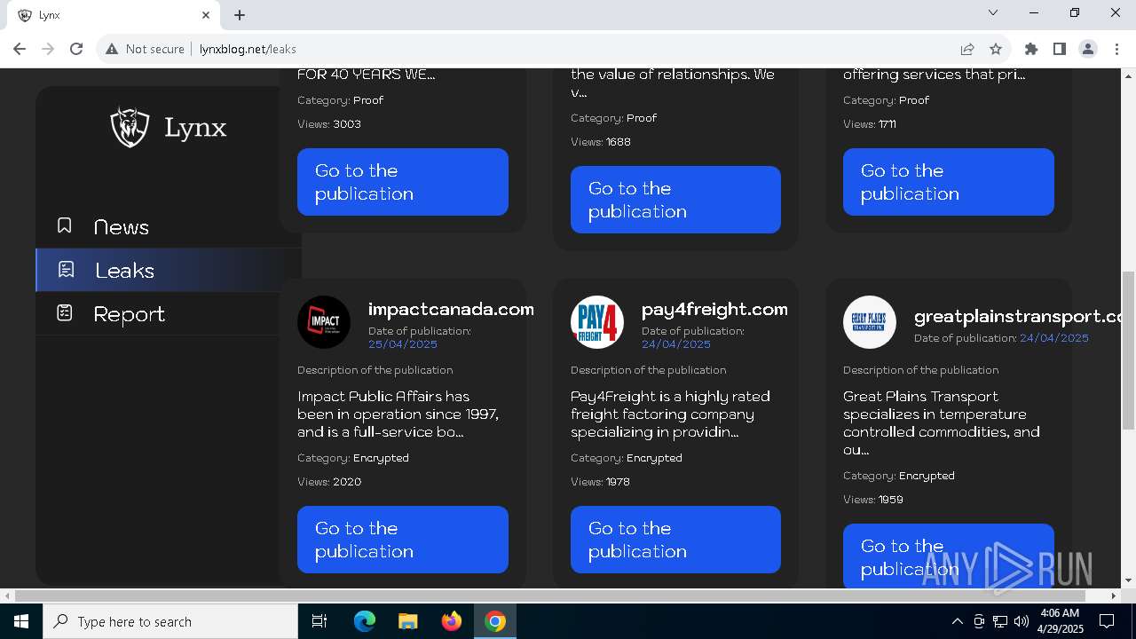This screenshot has height=639, width=1136.
Task: Open the Extensions puzzle icon
Action: pyautogui.click(x=1031, y=49)
